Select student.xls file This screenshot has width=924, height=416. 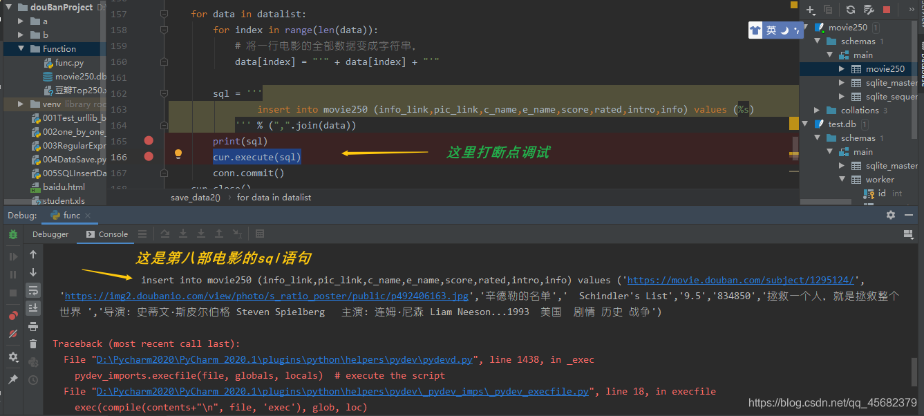[x=58, y=201]
